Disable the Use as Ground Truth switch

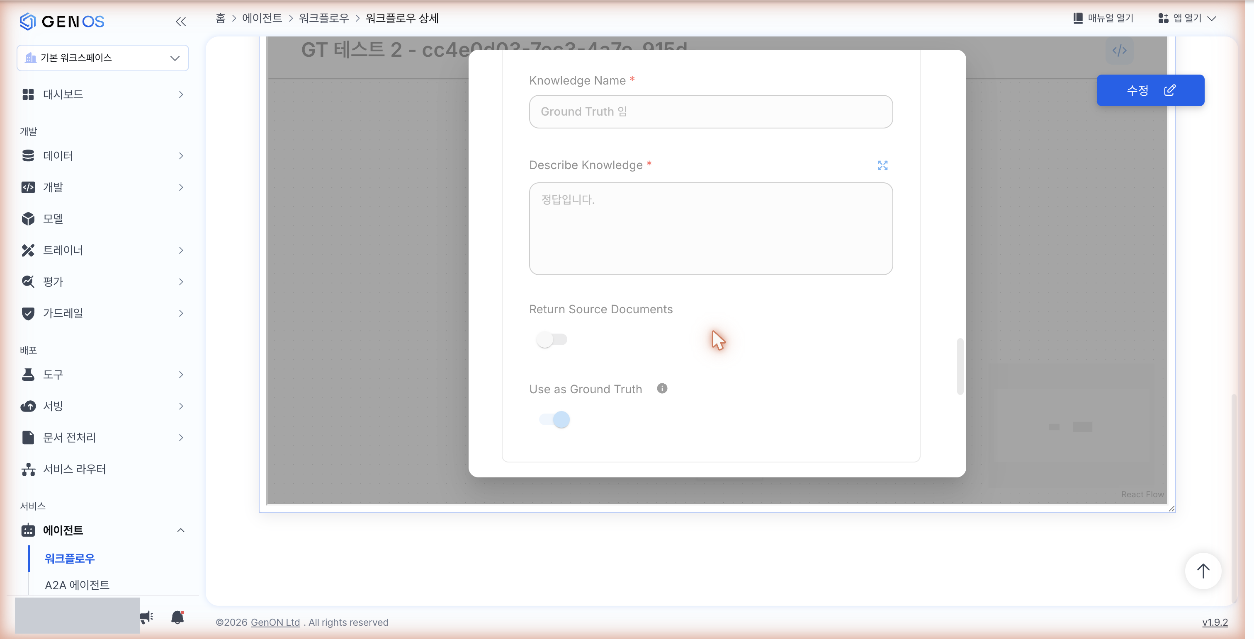[554, 419]
